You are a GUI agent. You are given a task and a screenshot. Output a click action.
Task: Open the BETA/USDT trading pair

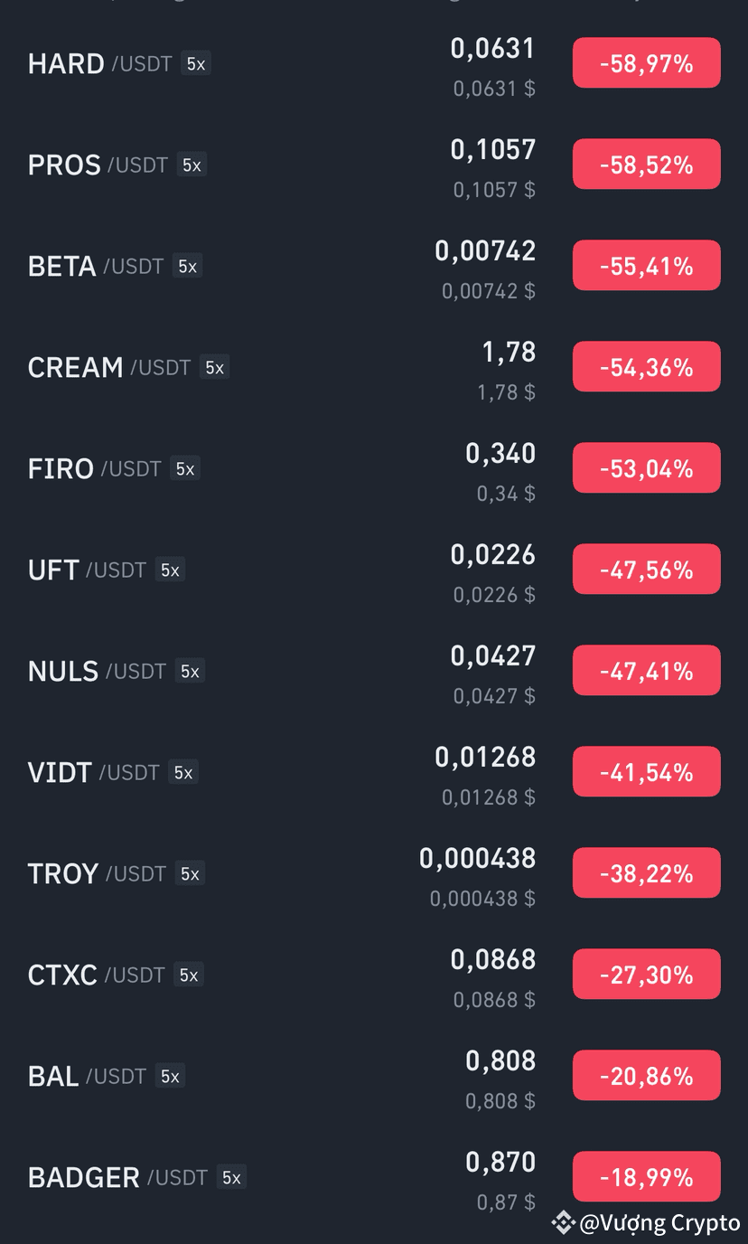pyautogui.click(x=374, y=266)
